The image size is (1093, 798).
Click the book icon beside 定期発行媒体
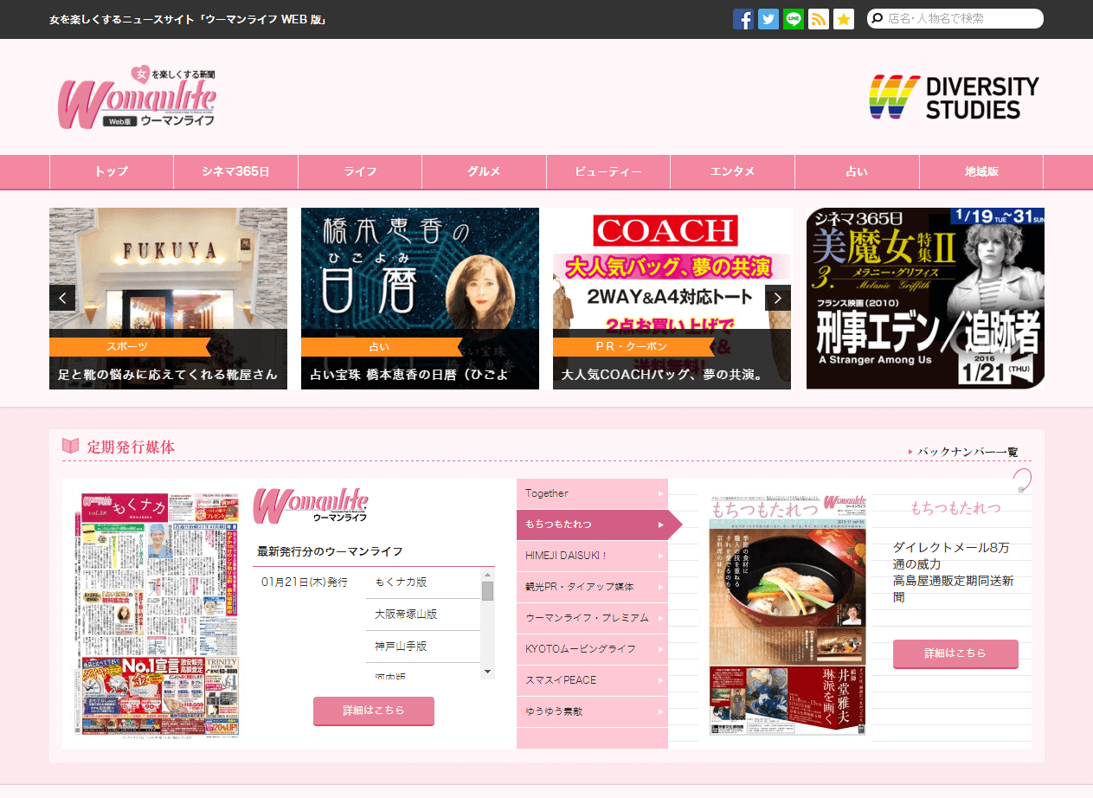point(71,446)
